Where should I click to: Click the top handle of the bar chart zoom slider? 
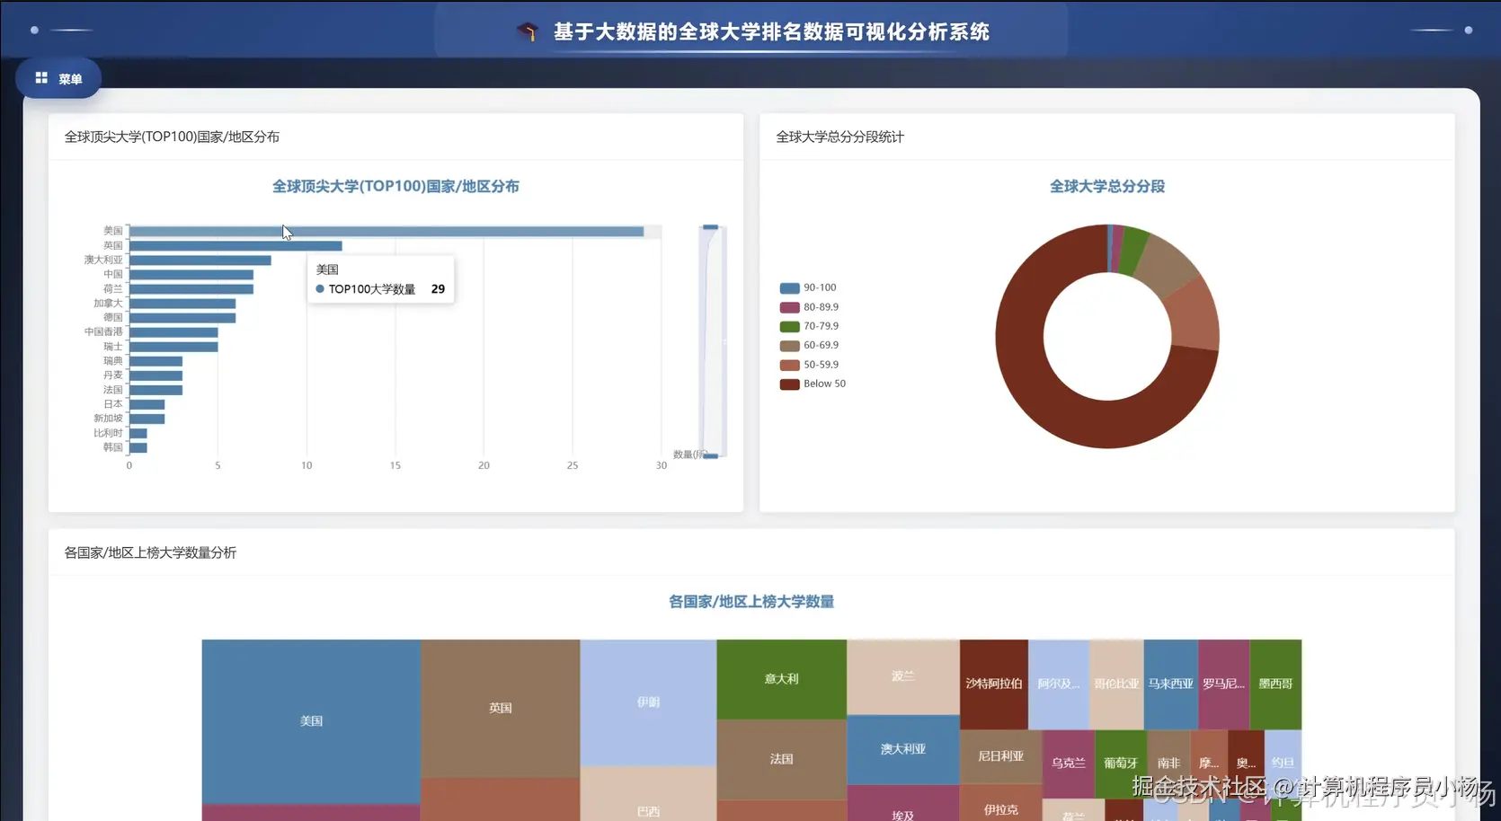point(710,227)
